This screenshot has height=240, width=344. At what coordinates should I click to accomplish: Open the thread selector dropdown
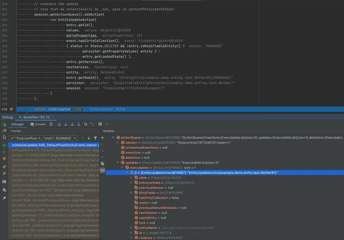click(x=43, y=138)
